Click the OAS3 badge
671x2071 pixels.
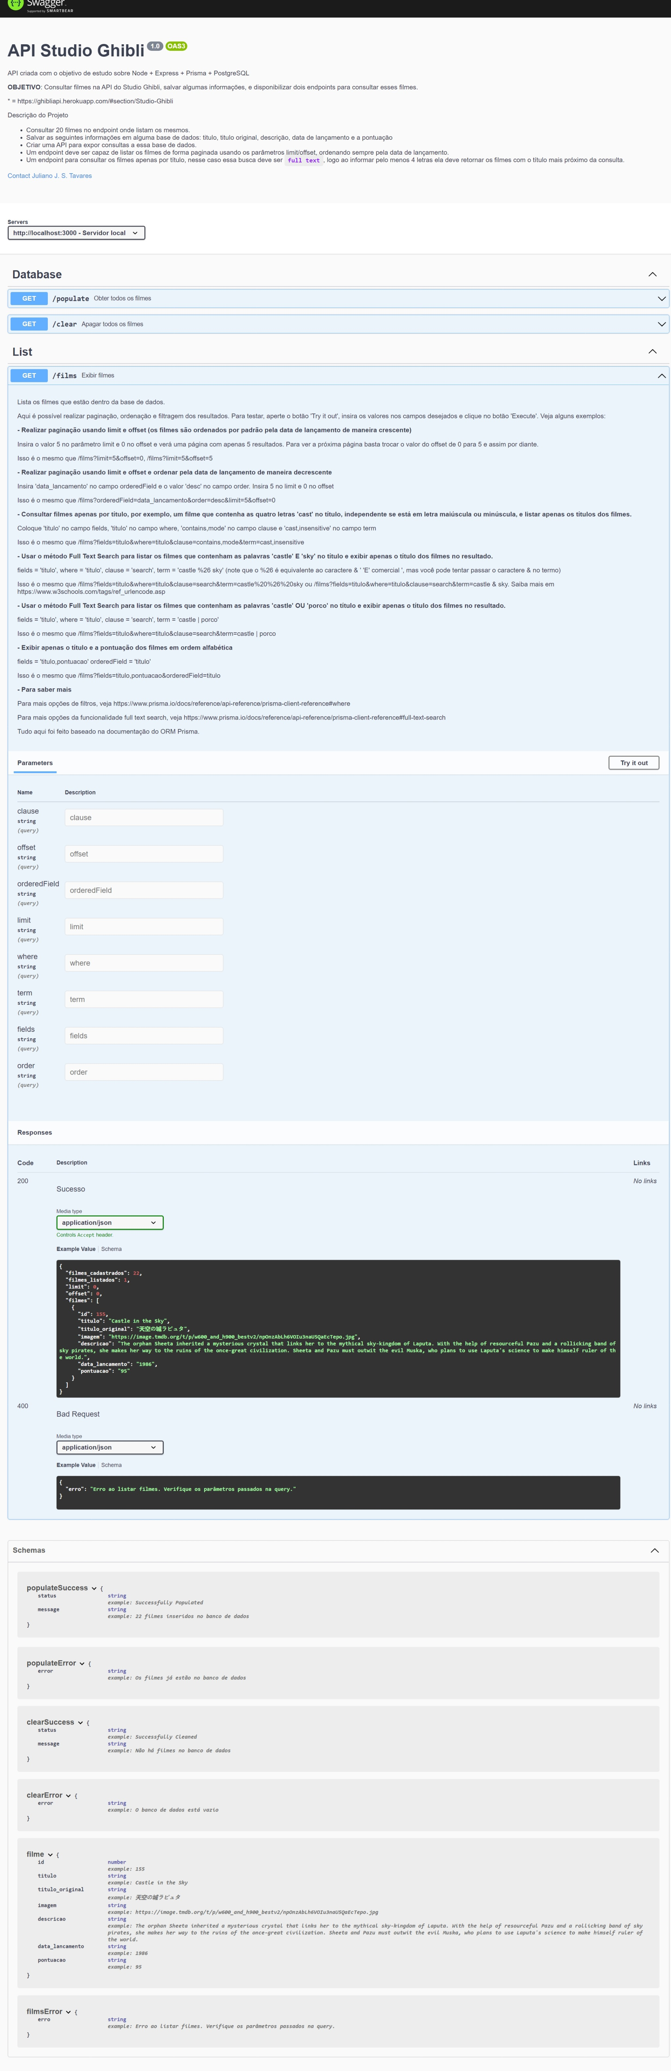click(x=176, y=46)
